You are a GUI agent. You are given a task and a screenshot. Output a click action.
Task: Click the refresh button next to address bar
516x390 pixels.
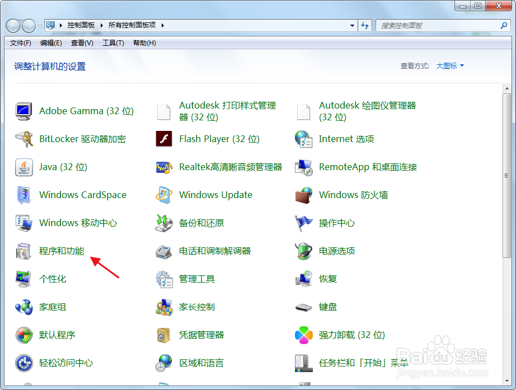365,25
